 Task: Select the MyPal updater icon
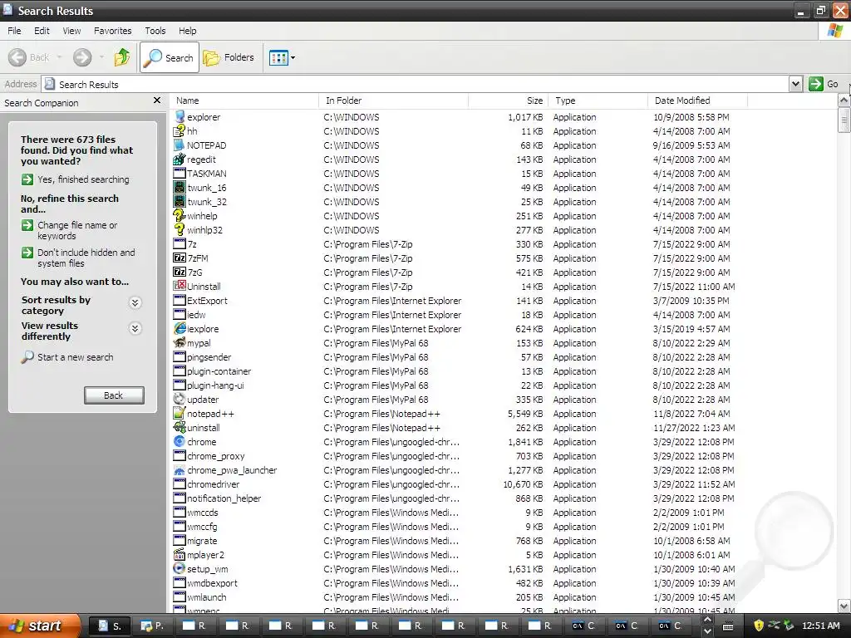(x=180, y=399)
